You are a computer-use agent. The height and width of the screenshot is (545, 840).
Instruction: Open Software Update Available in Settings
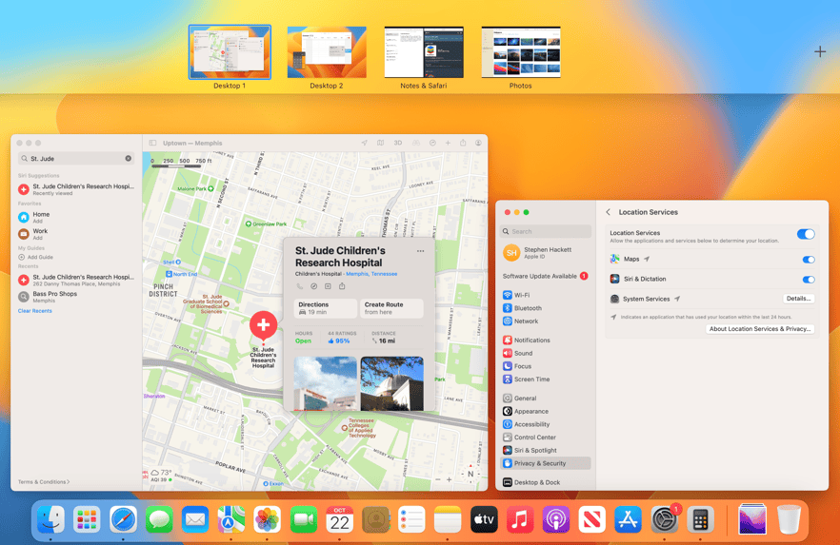[x=546, y=276]
